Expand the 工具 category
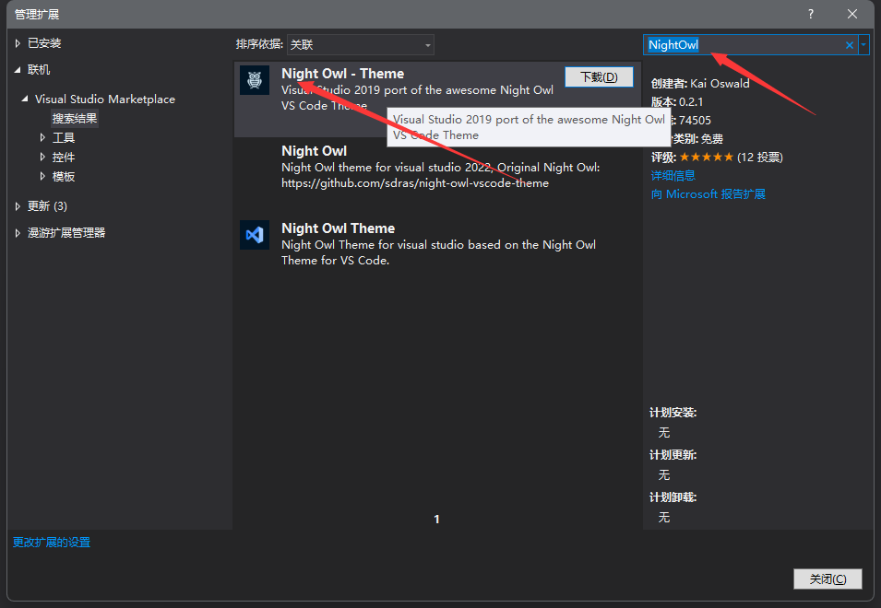 coord(42,137)
